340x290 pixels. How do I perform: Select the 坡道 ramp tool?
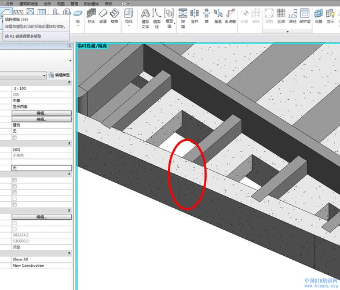pos(103,16)
